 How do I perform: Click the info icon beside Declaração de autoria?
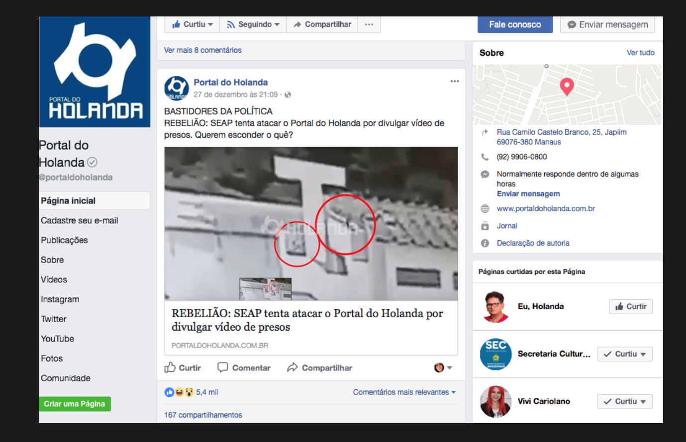[x=485, y=243]
